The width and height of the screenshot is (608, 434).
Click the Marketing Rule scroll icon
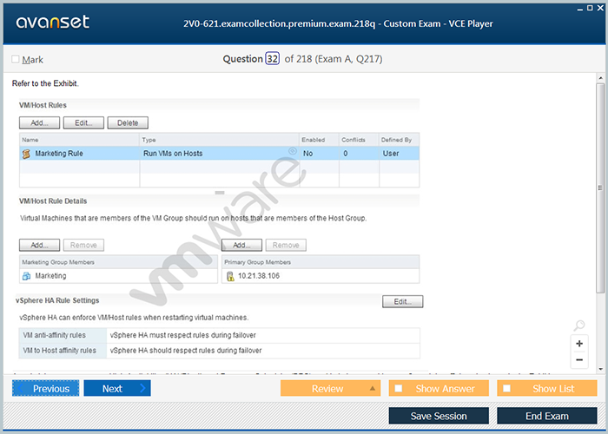26,154
